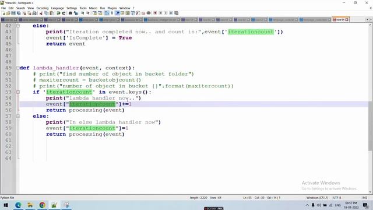Click the vertical scrollbar thumb
The width and height of the screenshot is (373, 210).
tap(370, 126)
